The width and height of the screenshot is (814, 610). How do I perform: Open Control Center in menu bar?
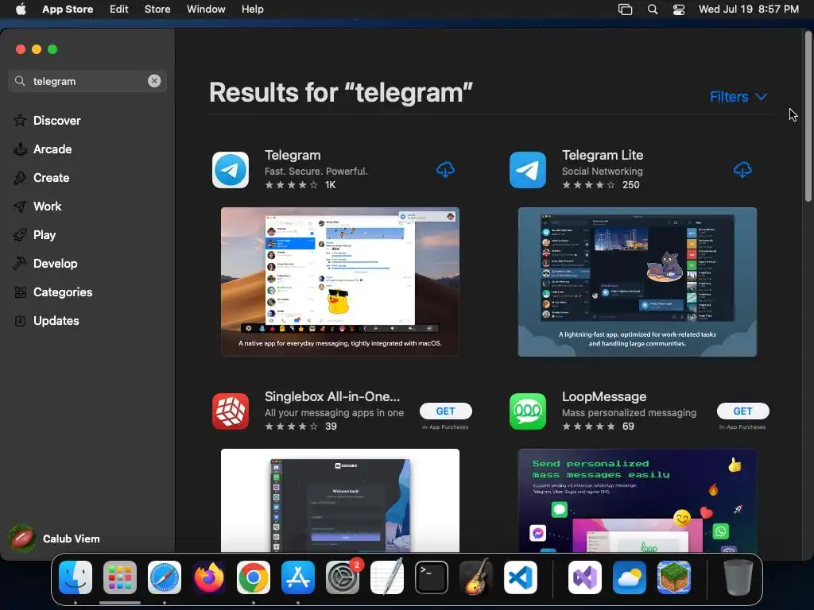click(x=679, y=10)
